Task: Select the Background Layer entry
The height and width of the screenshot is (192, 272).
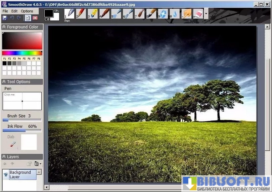Action: pyautogui.click(x=20, y=175)
